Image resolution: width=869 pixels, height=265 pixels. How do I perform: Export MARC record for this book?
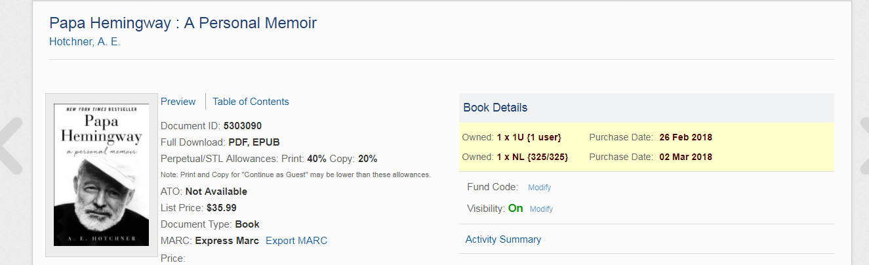(x=296, y=241)
